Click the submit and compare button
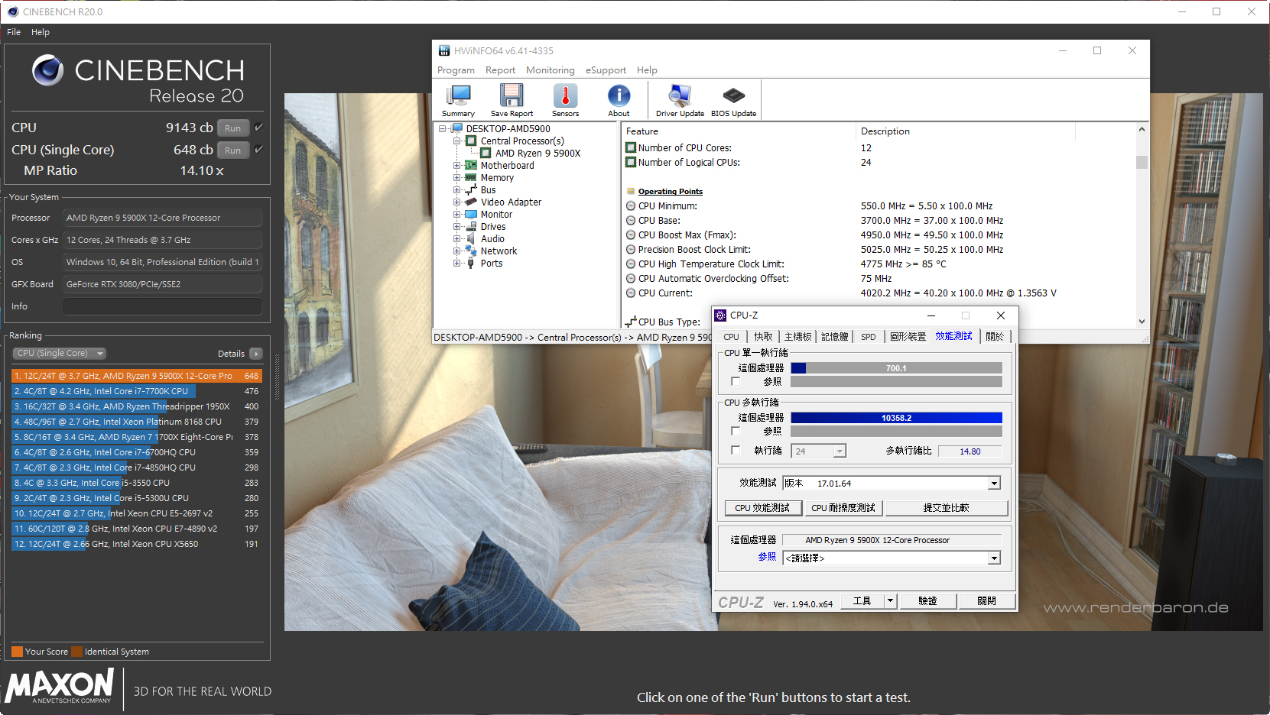 coord(946,508)
